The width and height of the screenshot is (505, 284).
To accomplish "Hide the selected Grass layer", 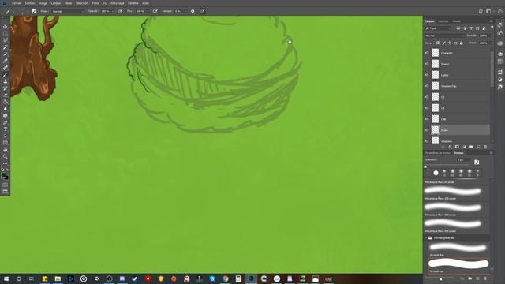I will (427, 130).
